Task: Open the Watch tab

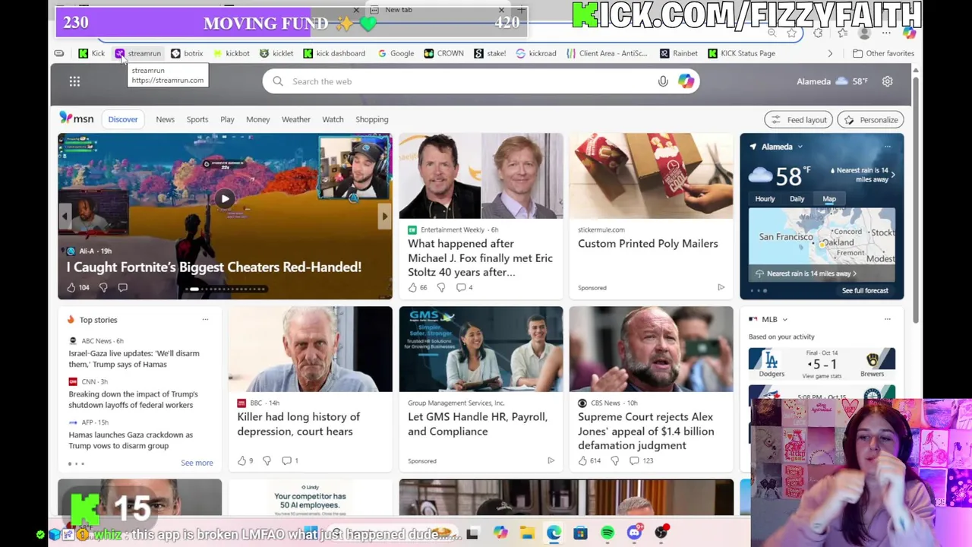Action: click(x=333, y=119)
